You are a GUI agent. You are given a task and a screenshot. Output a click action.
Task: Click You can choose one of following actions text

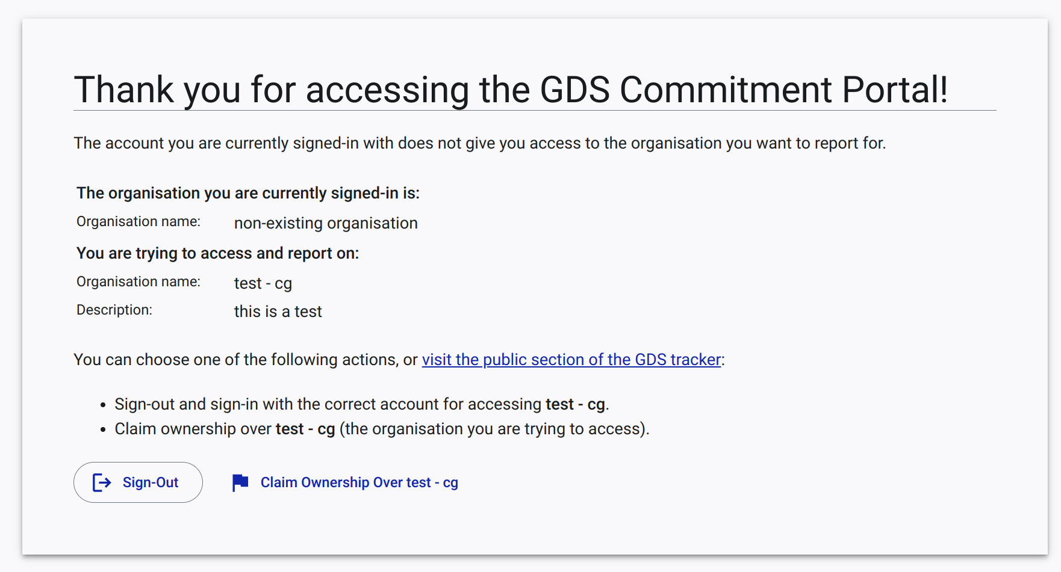coord(246,360)
